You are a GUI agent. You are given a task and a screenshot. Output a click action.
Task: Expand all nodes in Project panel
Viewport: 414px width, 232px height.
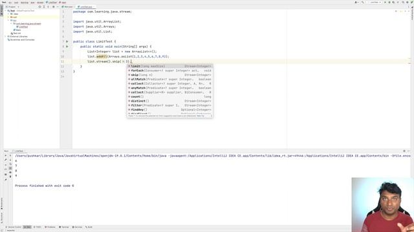[x=44, y=7]
